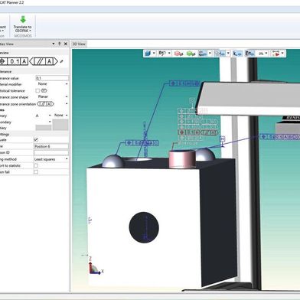Click the pink cylinder on the block

click(x=182, y=159)
